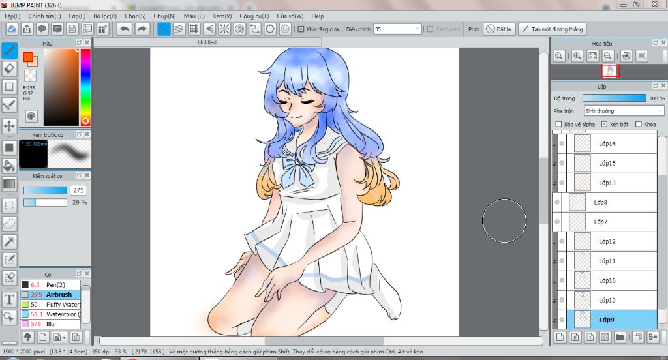Click the navigator canvas thumbnail
This screenshot has width=668, height=360.
point(610,70)
